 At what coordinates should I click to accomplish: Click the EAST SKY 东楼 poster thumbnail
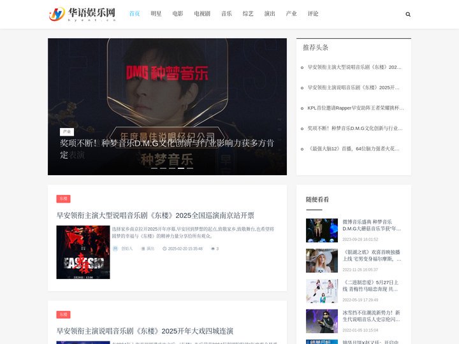click(x=83, y=252)
